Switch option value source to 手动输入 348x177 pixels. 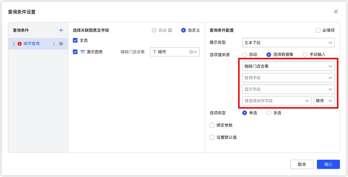[305, 54]
